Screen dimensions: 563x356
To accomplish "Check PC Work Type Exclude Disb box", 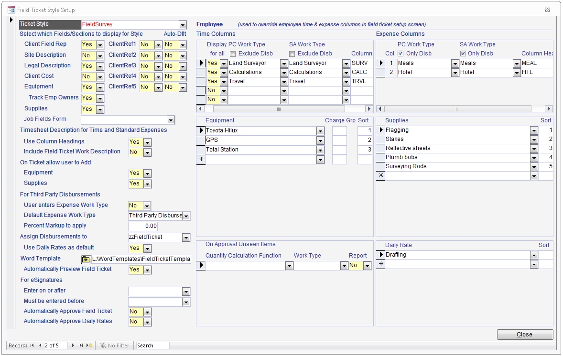I will (x=233, y=54).
